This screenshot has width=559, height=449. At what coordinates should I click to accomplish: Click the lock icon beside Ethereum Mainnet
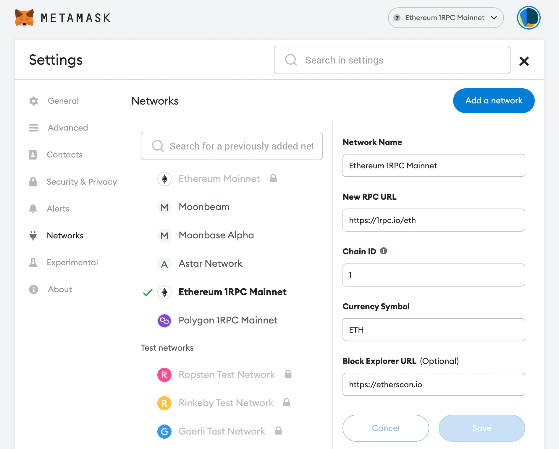pyautogui.click(x=273, y=178)
